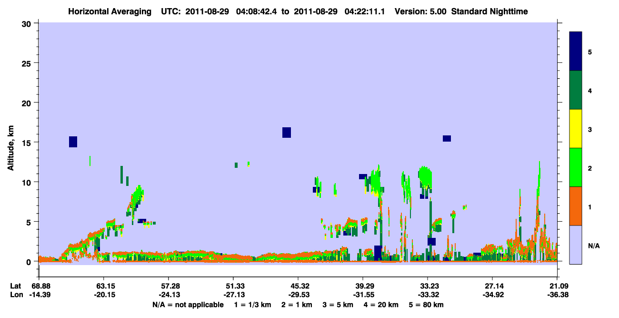Click the dark blue block above latitude 33.23 at 15 km
The height and width of the screenshot is (318, 619).
coord(447,139)
